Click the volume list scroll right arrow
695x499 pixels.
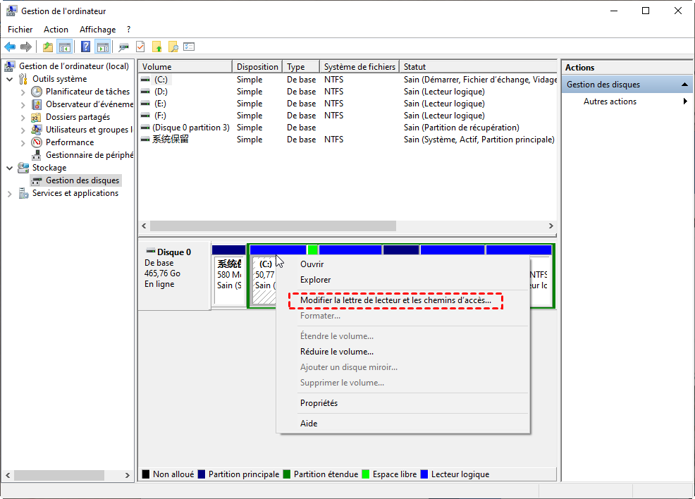[x=551, y=226]
